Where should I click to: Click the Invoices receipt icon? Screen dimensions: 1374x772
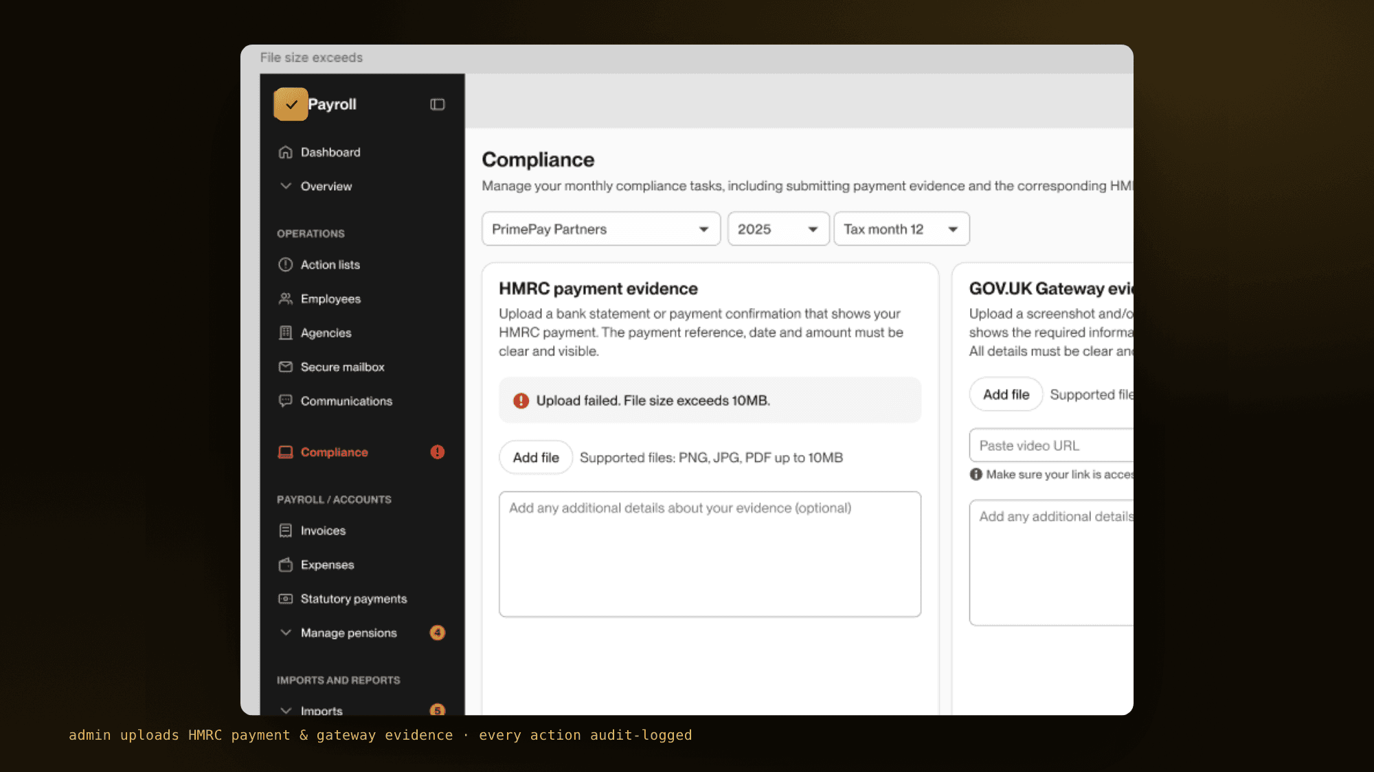[286, 530]
